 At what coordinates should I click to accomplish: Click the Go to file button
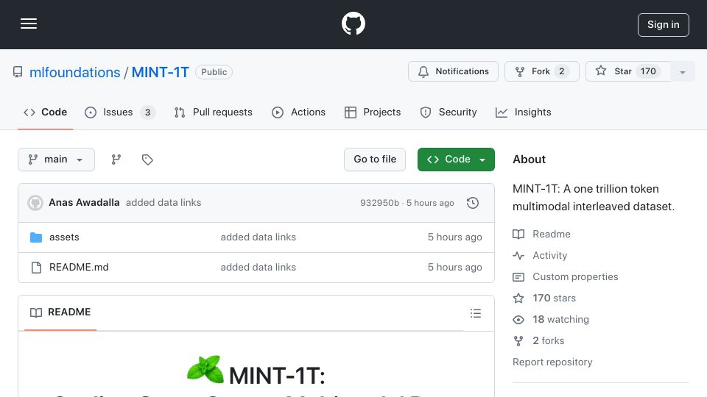(x=375, y=160)
